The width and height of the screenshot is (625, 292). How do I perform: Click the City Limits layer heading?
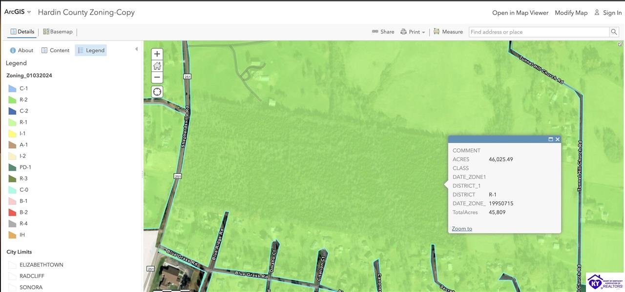[19, 252]
